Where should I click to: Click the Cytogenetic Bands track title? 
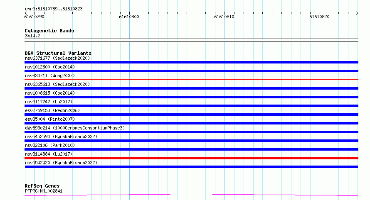[49, 31]
